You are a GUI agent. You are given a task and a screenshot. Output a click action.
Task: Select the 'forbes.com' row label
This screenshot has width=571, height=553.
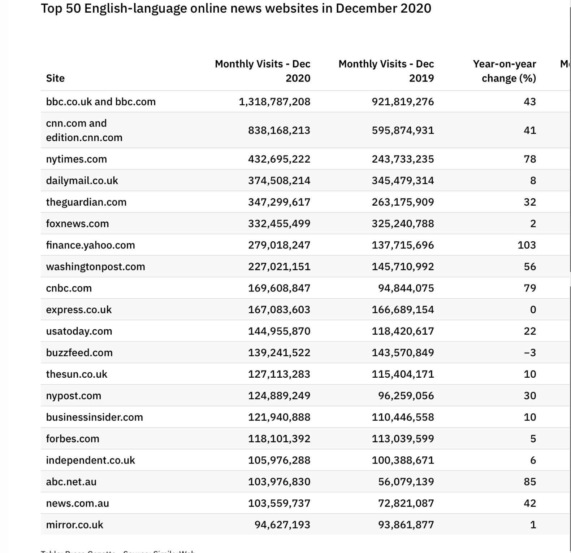point(72,439)
